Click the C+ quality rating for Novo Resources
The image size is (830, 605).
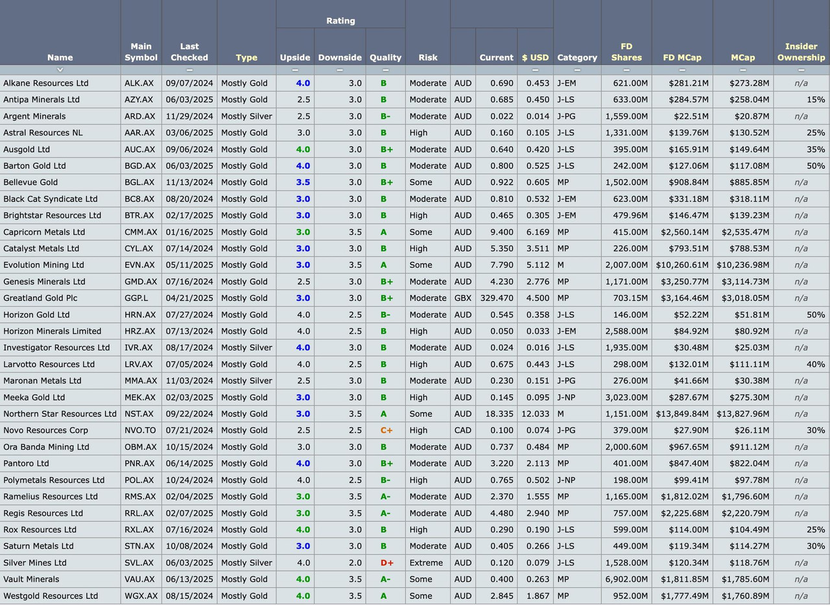click(386, 431)
